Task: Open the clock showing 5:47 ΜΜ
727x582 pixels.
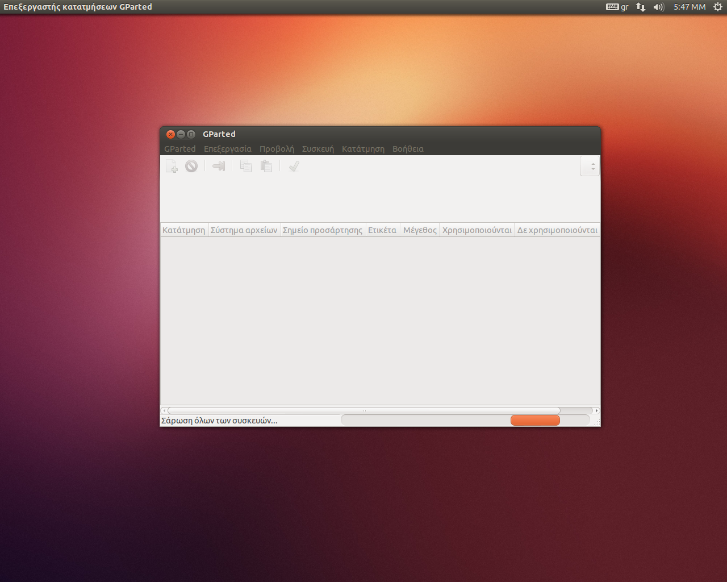Action: click(690, 7)
